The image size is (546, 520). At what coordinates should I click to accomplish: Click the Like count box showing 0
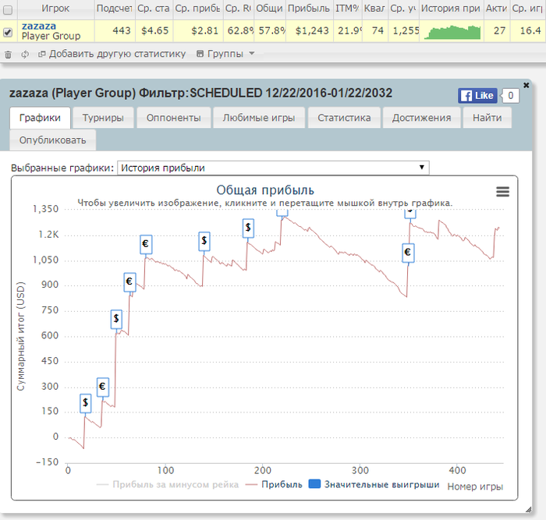(510, 96)
